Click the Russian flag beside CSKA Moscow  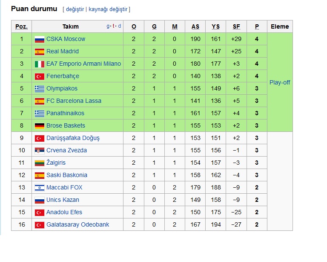40,39
